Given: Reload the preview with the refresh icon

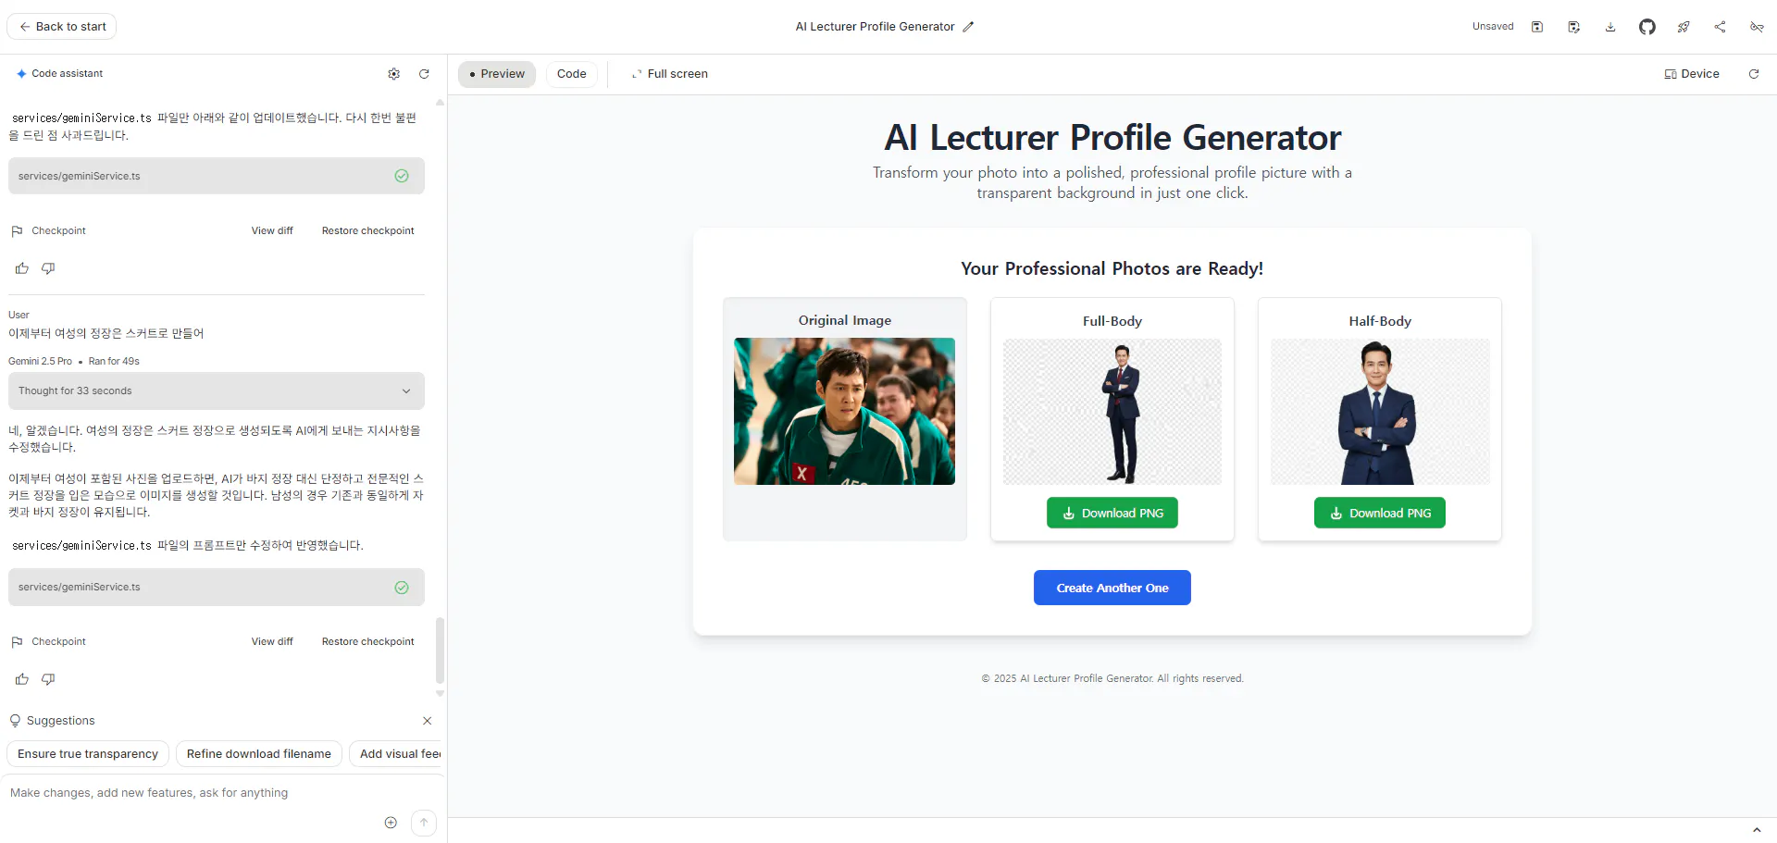Looking at the screenshot, I should (x=1753, y=74).
